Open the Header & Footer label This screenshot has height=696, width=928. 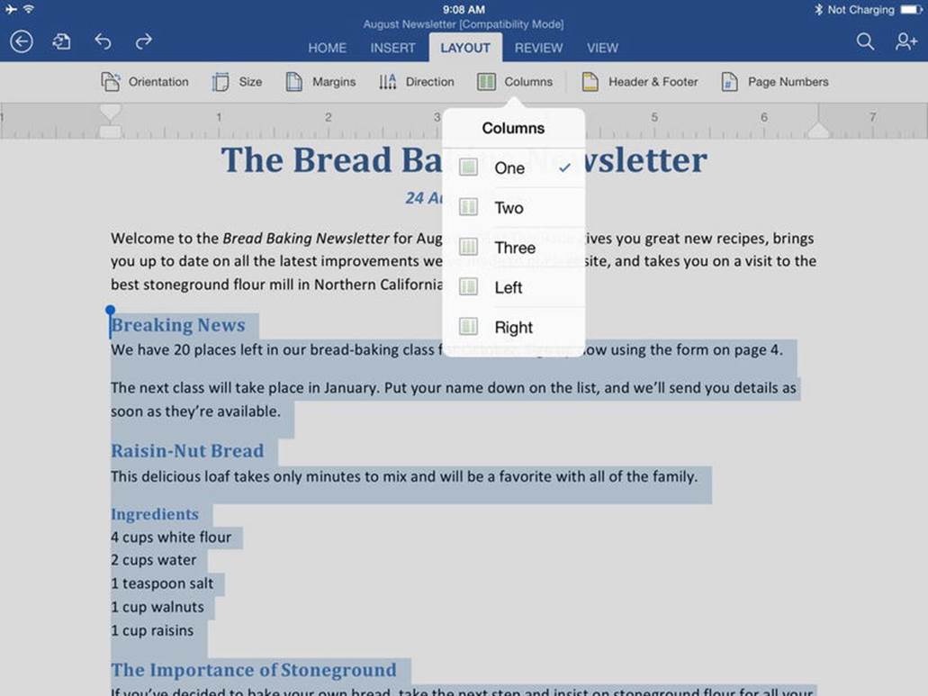pos(653,82)
